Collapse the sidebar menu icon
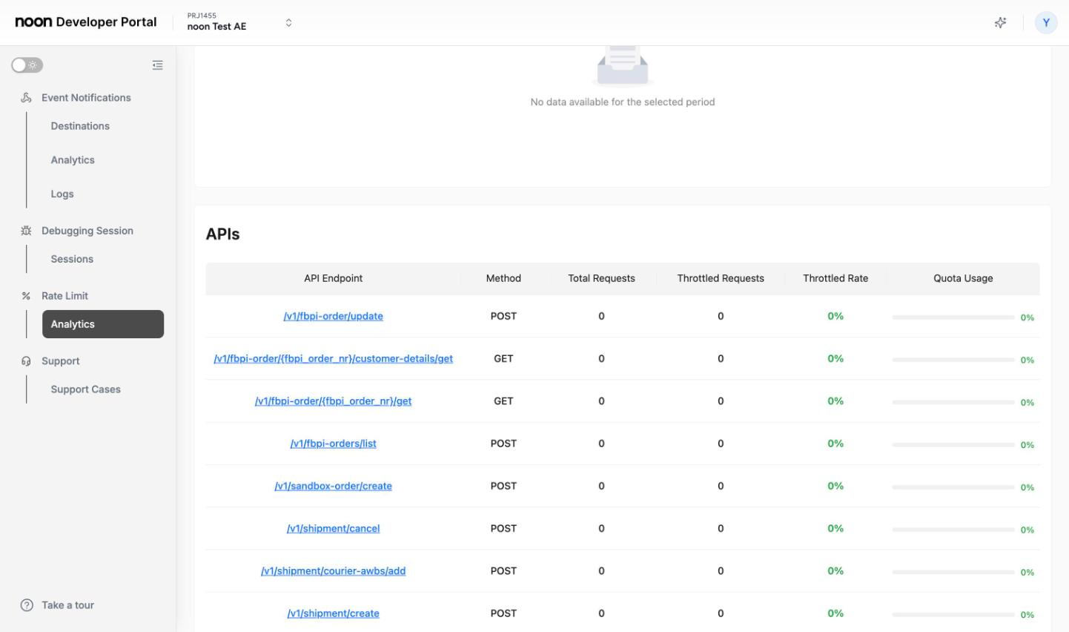Screen dimensions: 1069x632 click(157, 65)
